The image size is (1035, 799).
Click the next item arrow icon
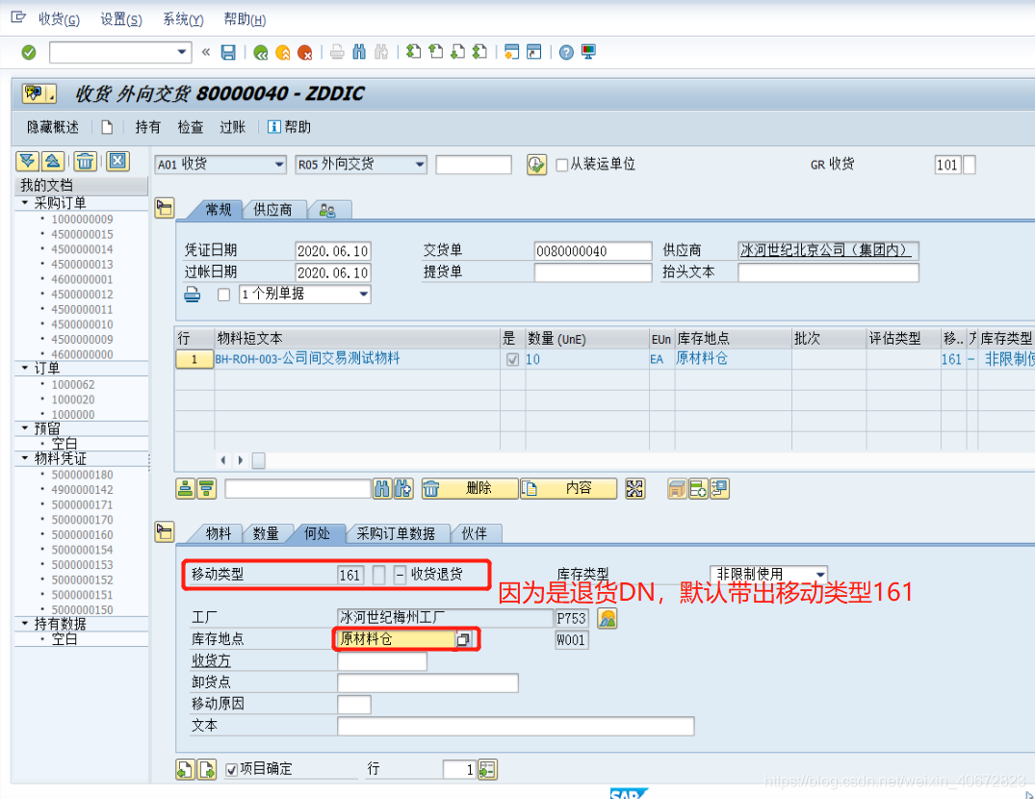coord(207,769)
